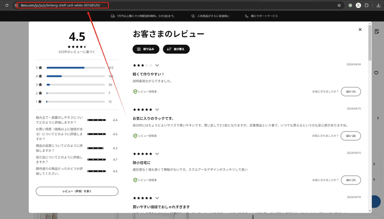Click the scrollbar down arrow
The height and width of the screenshot is (219, 384).
(370, 211)
